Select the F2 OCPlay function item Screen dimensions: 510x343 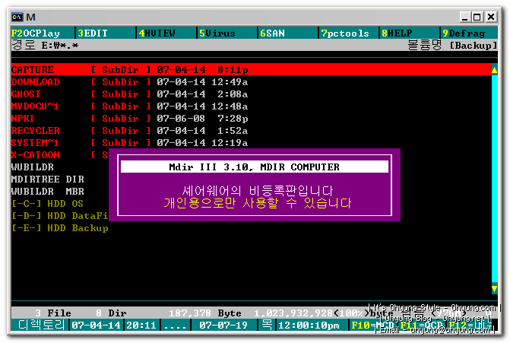click(36, 33)
